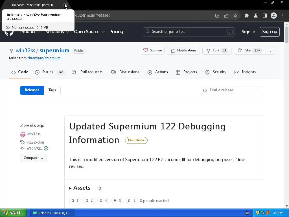Click the share page icon in address bar
Viewport: 289px width, 217px height.
[x=226, y=16]
